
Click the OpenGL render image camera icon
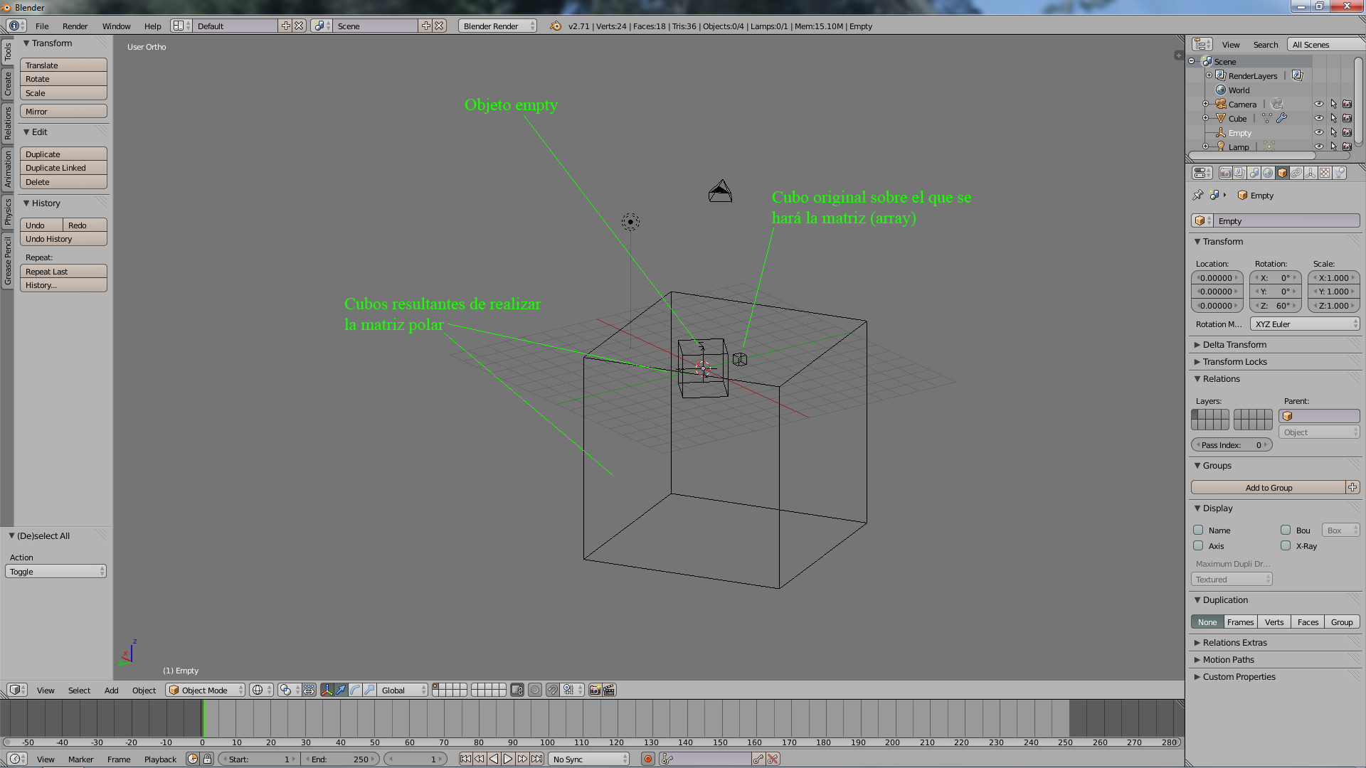[x=595, y=690]
